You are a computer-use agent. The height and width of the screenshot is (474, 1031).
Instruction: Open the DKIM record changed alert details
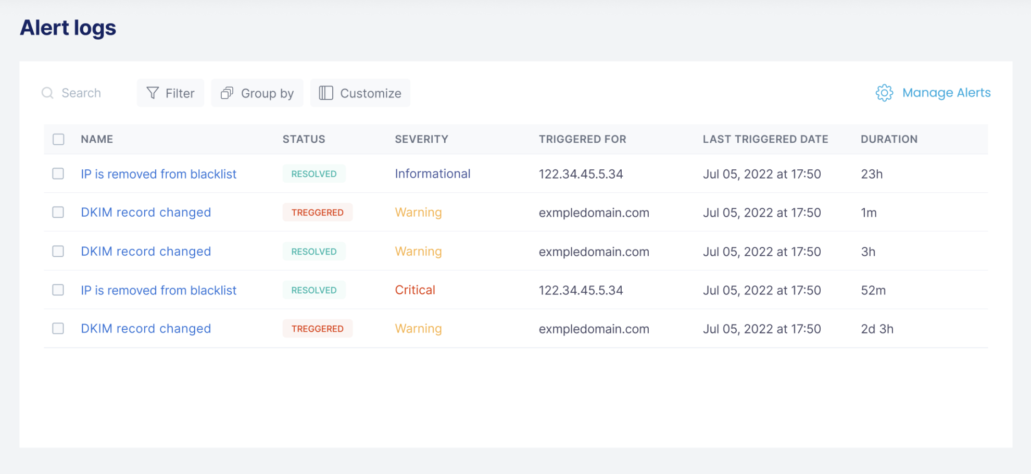pos(146,212)
